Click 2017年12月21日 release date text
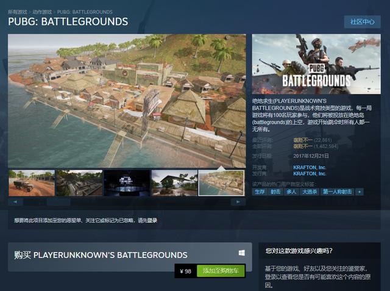This screenshot has height=291, width=390. [311, 156]
